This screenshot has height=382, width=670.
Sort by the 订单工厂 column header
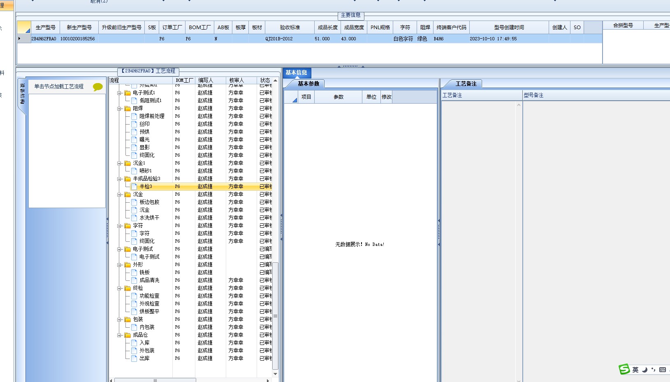pyautogui.click(x=172, y=28)
